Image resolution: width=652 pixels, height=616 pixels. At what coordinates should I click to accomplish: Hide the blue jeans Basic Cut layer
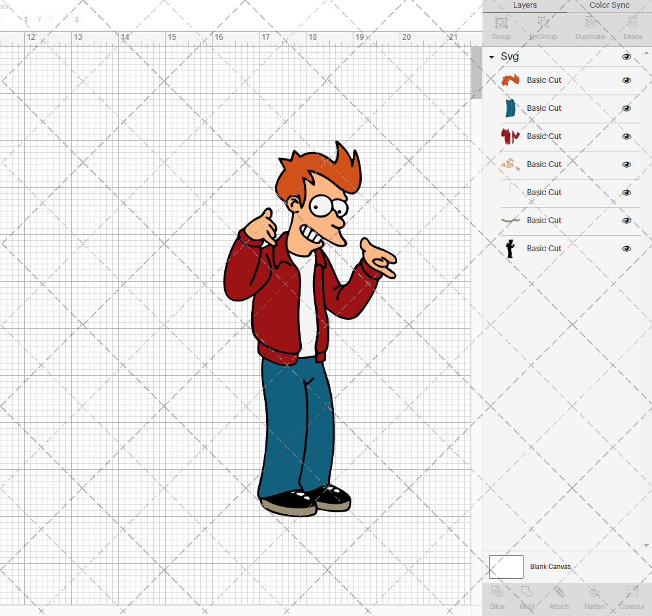627,108
